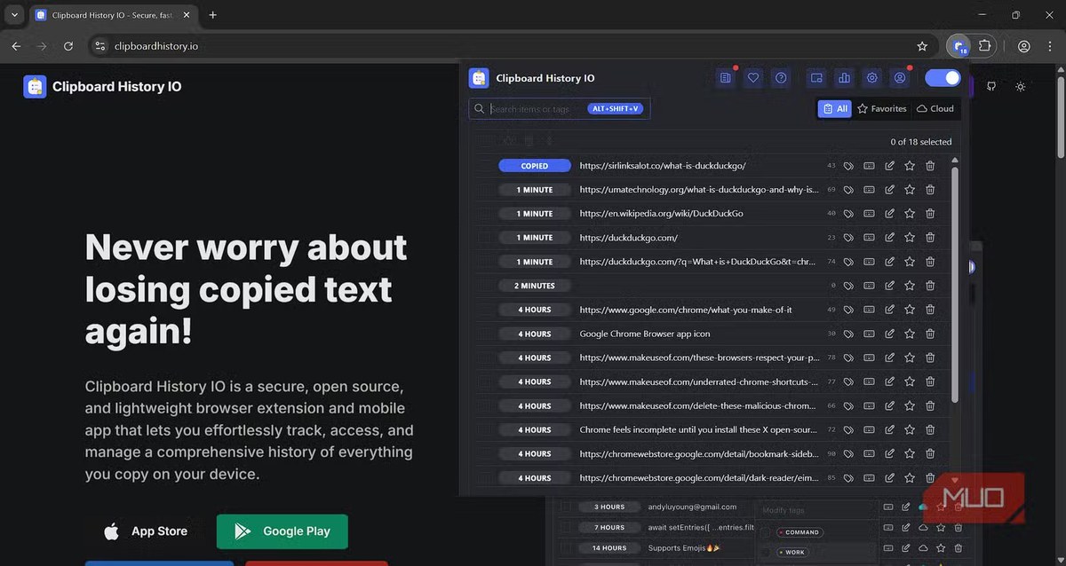Viewport: 1066px width, 566px height.
Task: Delete the sirlinksalot.co clipboard entry
Action: 930,166
